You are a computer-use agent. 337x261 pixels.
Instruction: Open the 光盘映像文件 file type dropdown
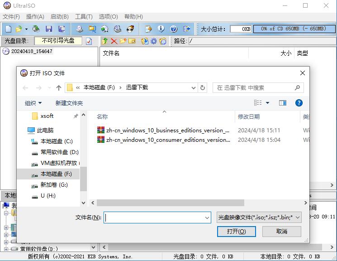coord(259,217)
